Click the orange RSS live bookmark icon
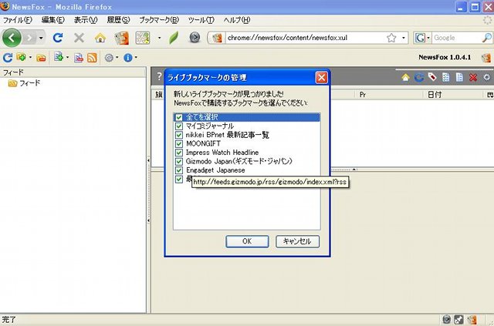Image resolution: width=494 pixels, height=326 pixels. 92,58
